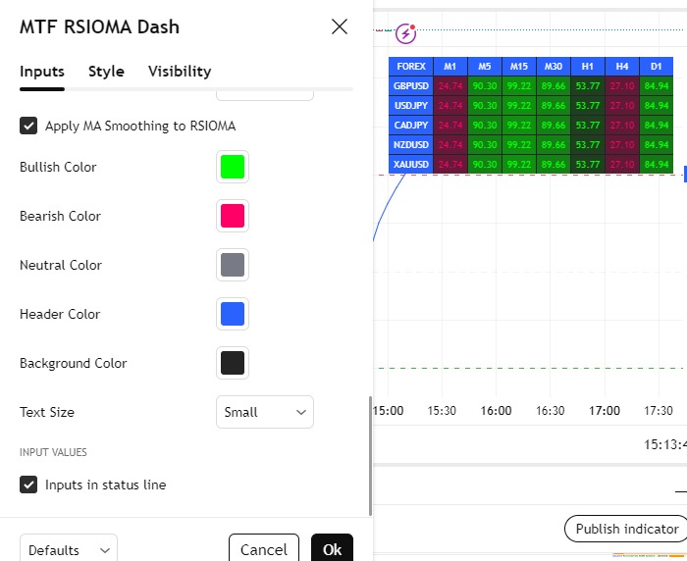Click USDJPY M5 value 90.30
Screen dimensions: 687x561
pos(485,106)
